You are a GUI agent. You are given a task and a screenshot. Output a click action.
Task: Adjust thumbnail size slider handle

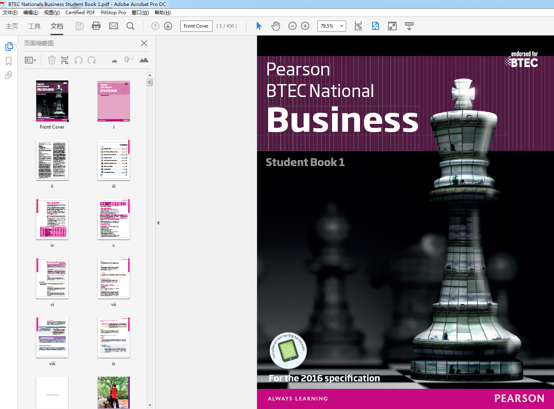click(127, 60)
